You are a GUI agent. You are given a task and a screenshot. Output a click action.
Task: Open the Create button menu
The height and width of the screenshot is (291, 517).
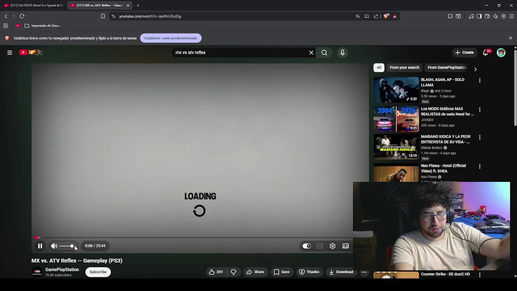(x=464, y=53)
